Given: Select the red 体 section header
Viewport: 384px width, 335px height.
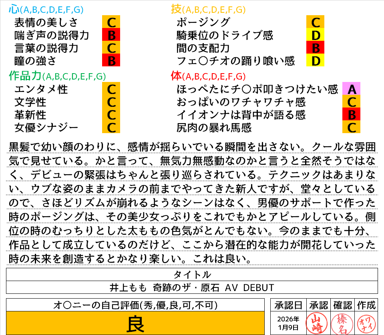Looking at the screenshot, I should pos(176,76).
